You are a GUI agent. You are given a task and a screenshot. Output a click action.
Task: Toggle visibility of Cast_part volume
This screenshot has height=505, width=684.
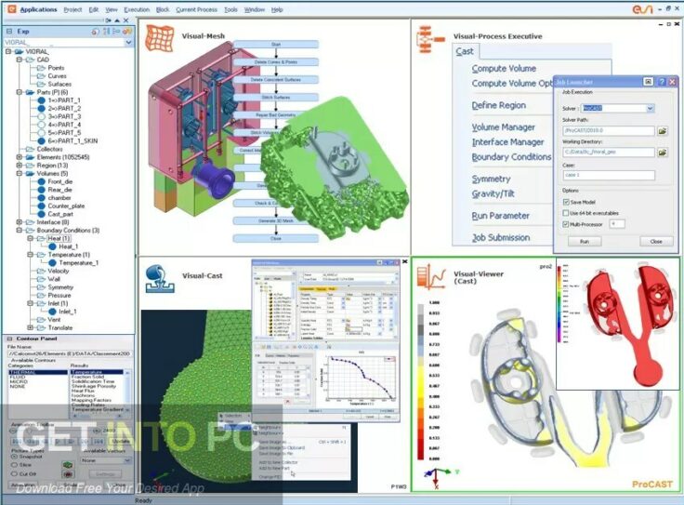[x=42, y=214]
